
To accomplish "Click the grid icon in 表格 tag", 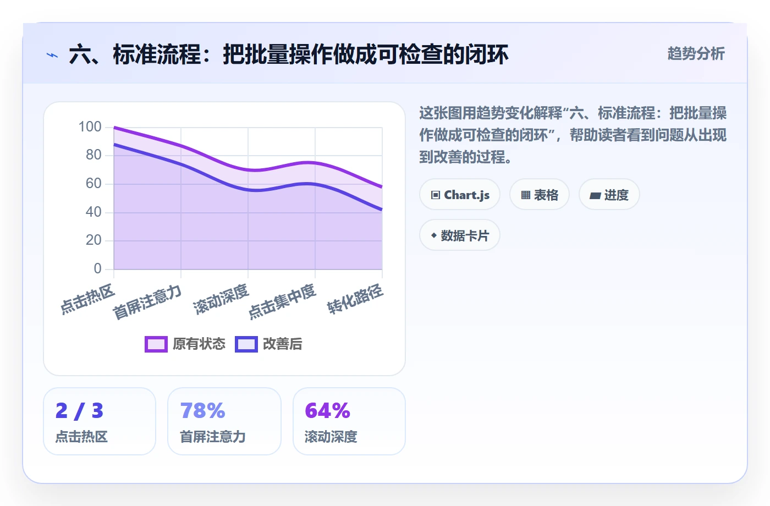I will click(x=526, y=195).
